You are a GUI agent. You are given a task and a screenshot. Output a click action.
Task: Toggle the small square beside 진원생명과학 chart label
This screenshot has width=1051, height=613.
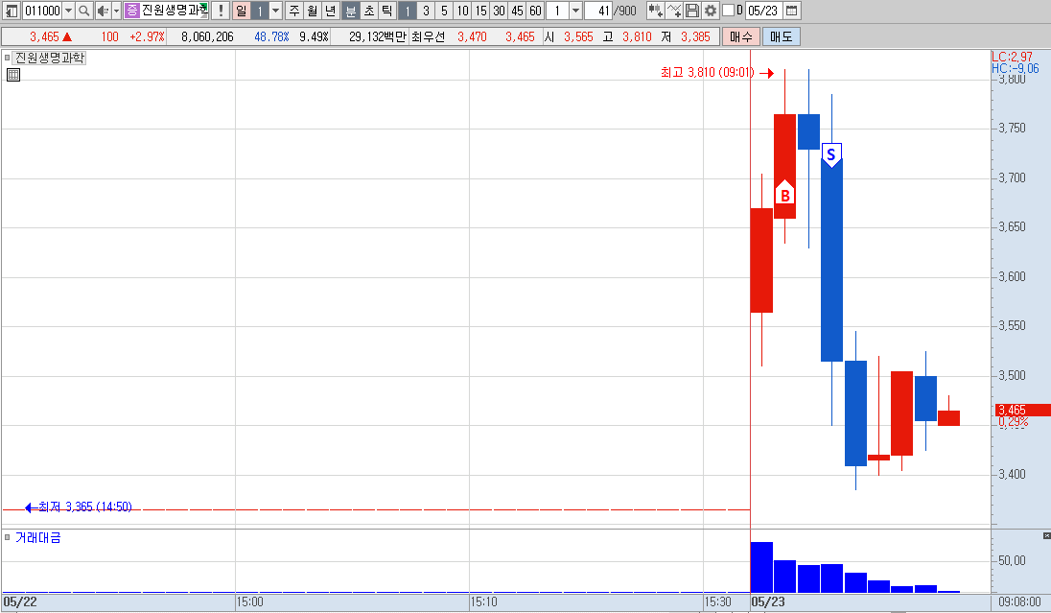[x=8, y=58]
